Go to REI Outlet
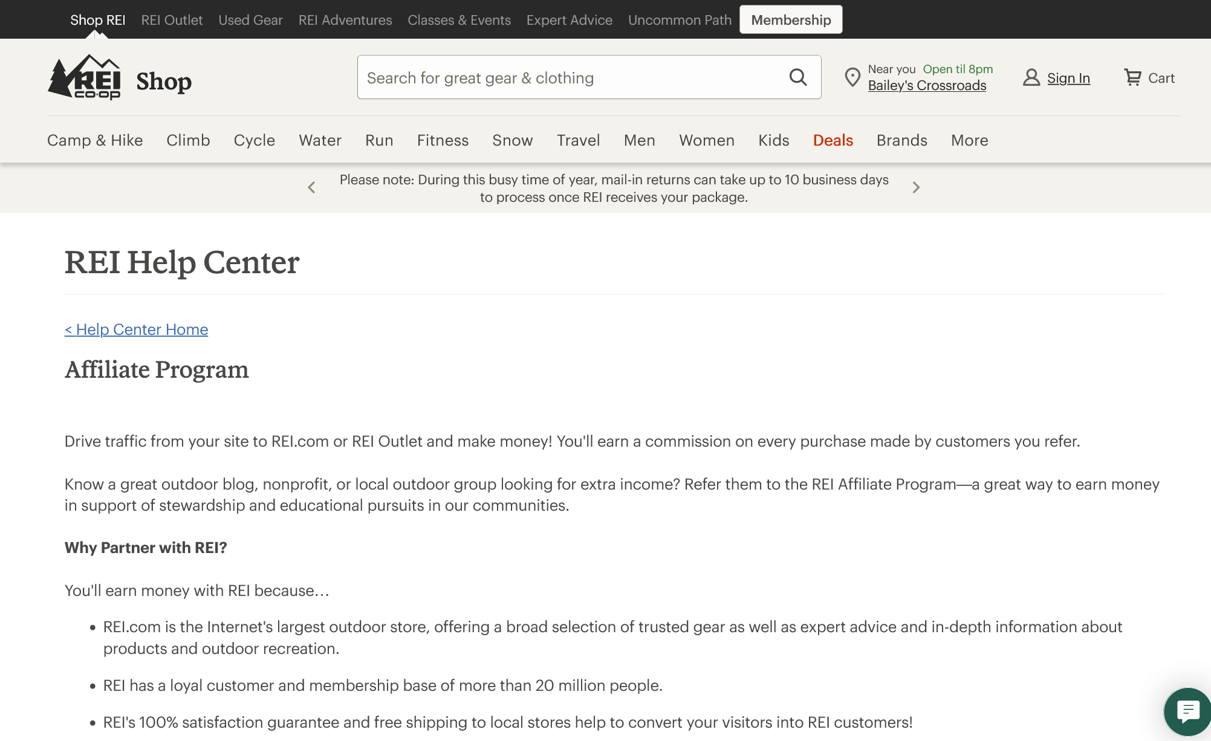Image resolution: width=1211 pixels, height=741 pixels. point(172,20)
